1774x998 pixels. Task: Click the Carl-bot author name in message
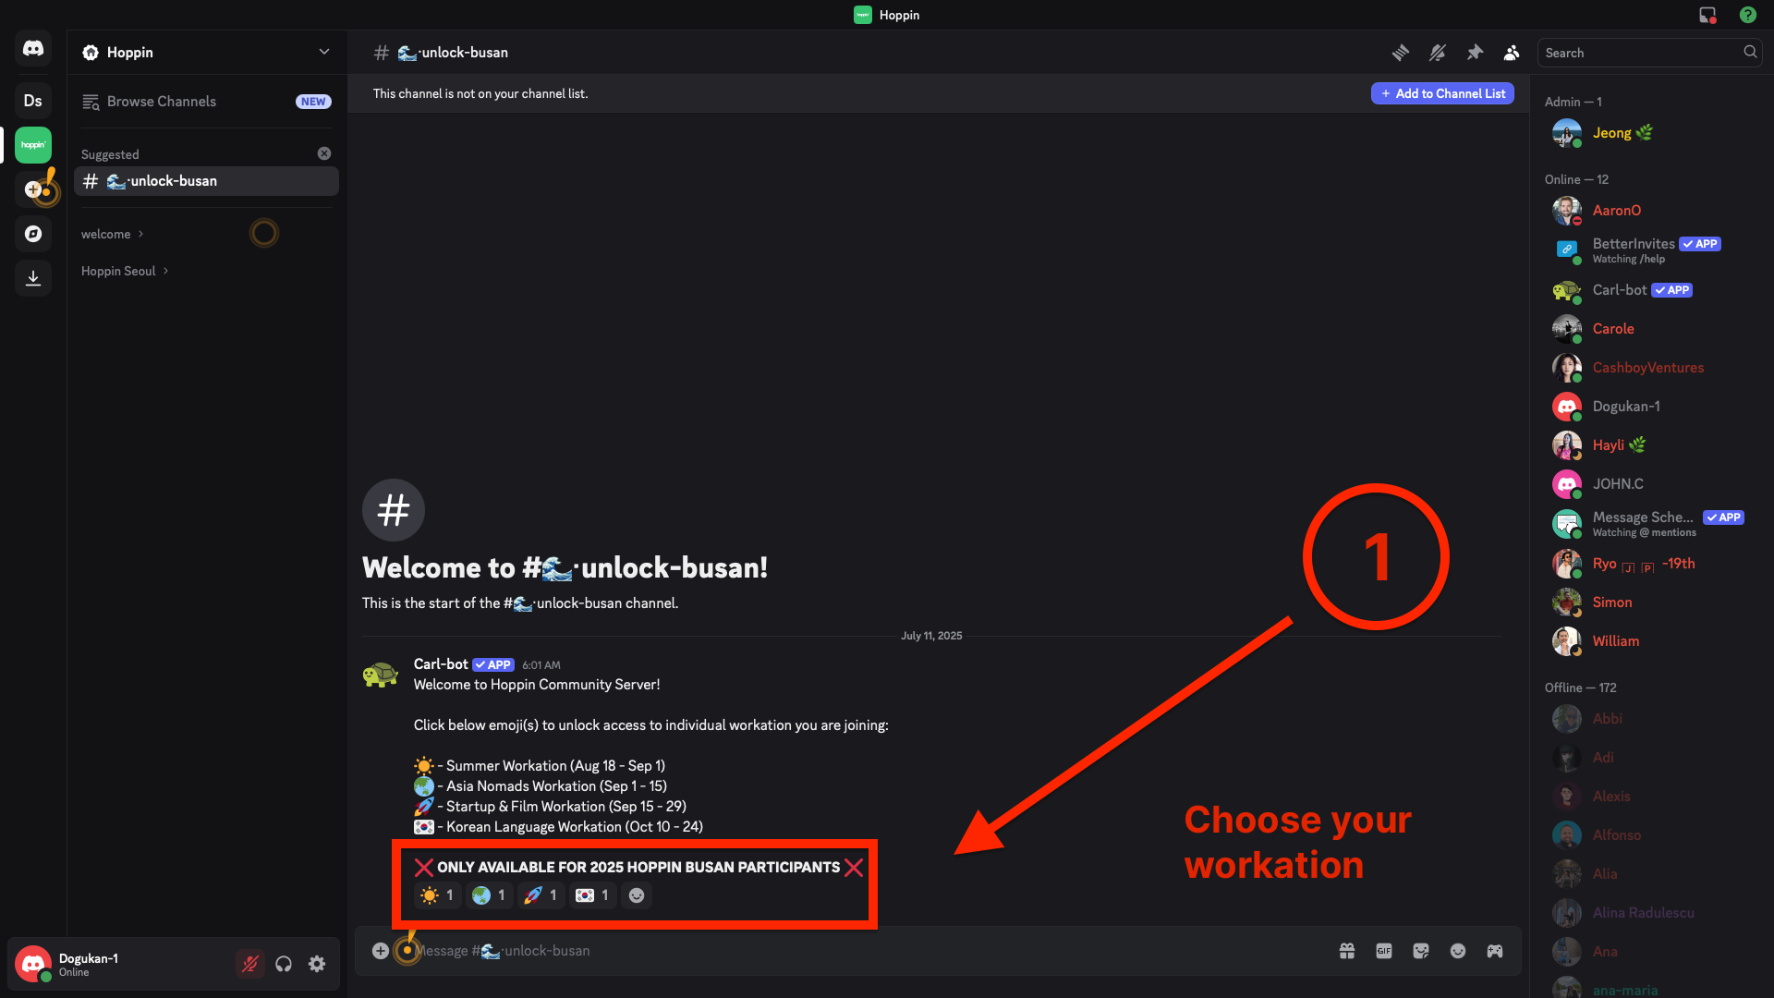click(441, 664)
